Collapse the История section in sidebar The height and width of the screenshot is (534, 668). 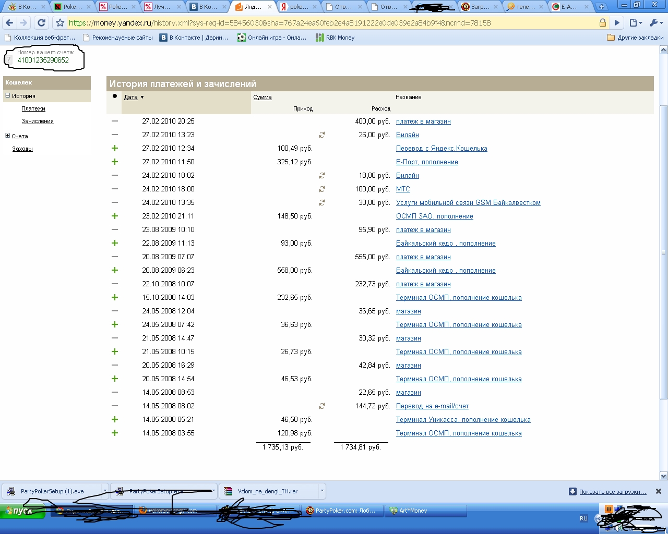coord(8,96)
